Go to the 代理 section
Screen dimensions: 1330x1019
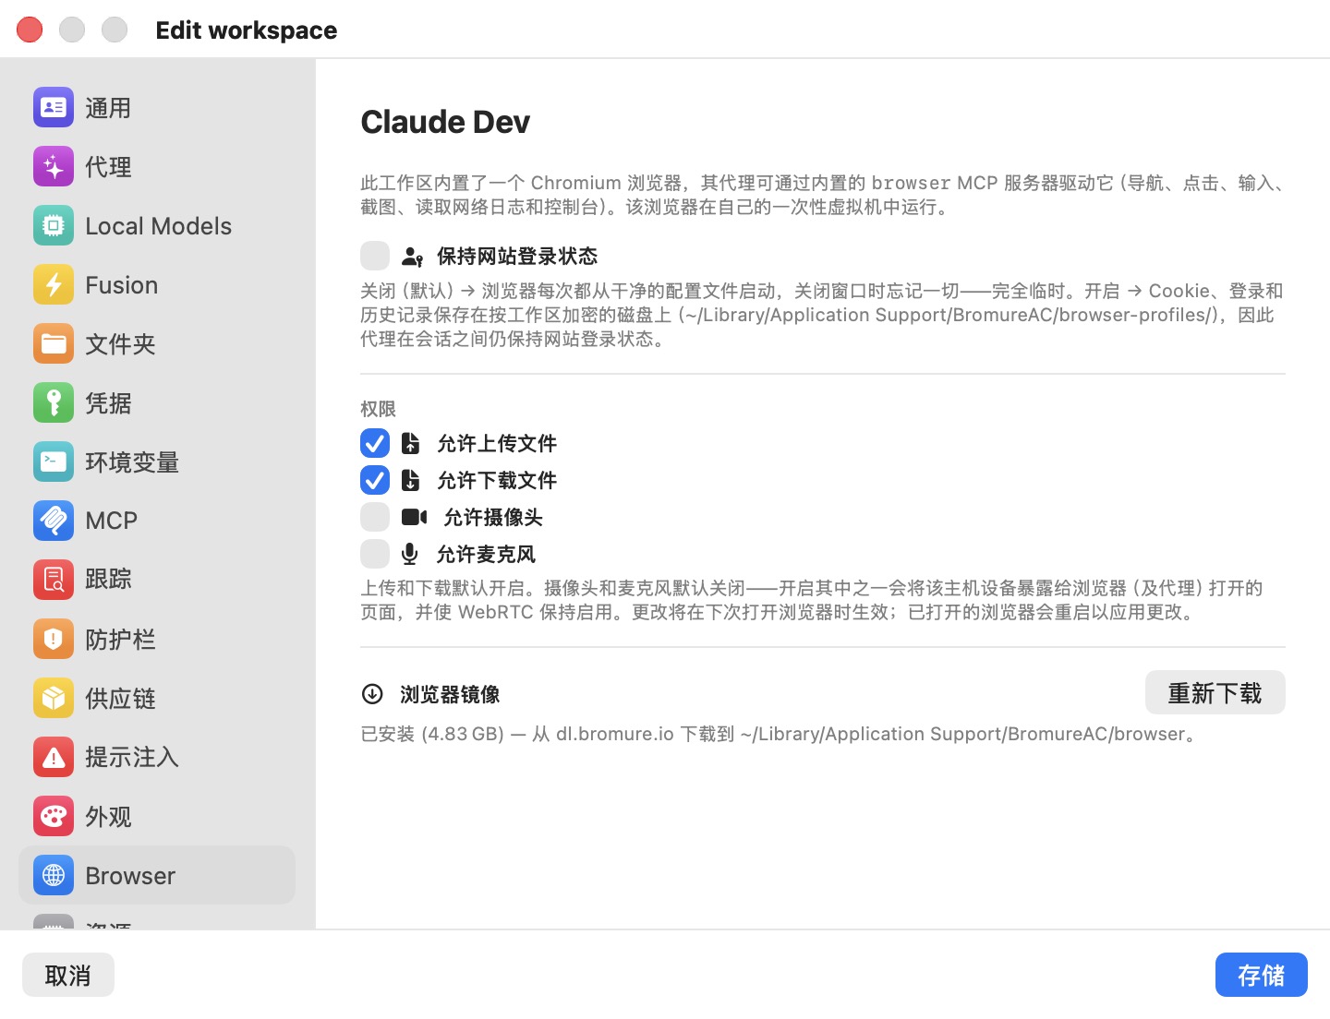click(157, 167)
